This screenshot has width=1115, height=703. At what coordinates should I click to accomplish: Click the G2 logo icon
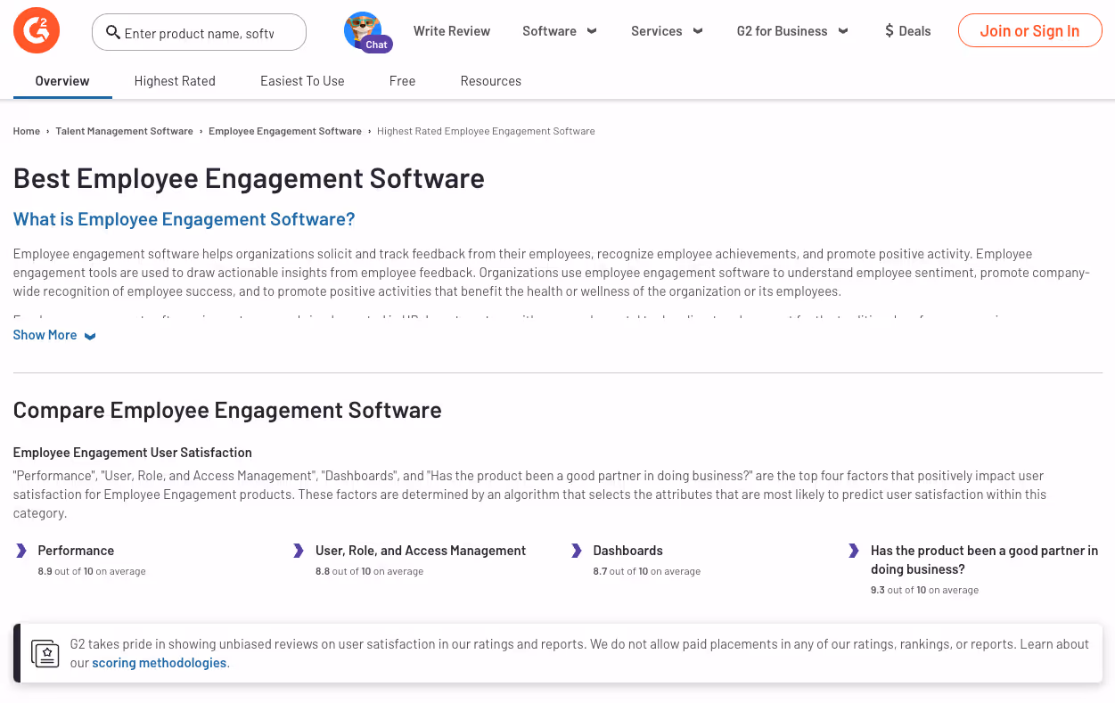(37, 31)
